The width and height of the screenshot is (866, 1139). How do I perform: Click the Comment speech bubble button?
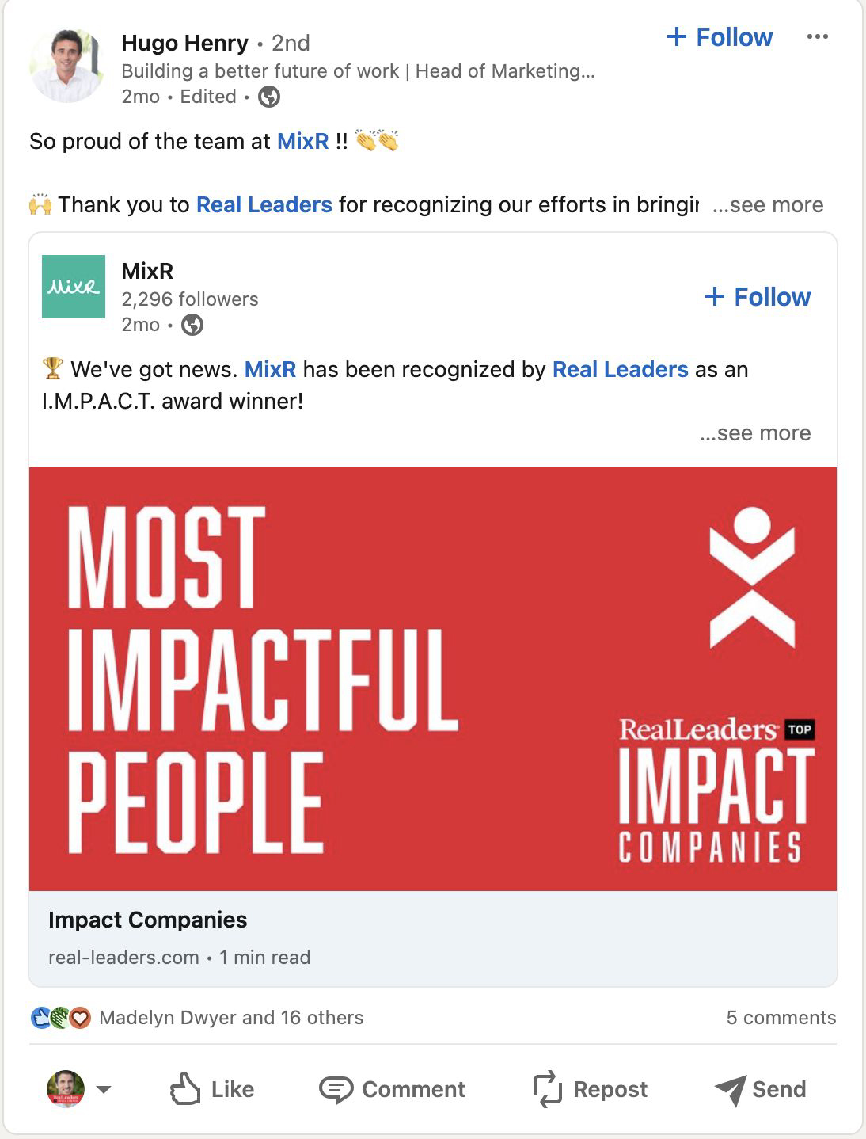point(392,1089)
